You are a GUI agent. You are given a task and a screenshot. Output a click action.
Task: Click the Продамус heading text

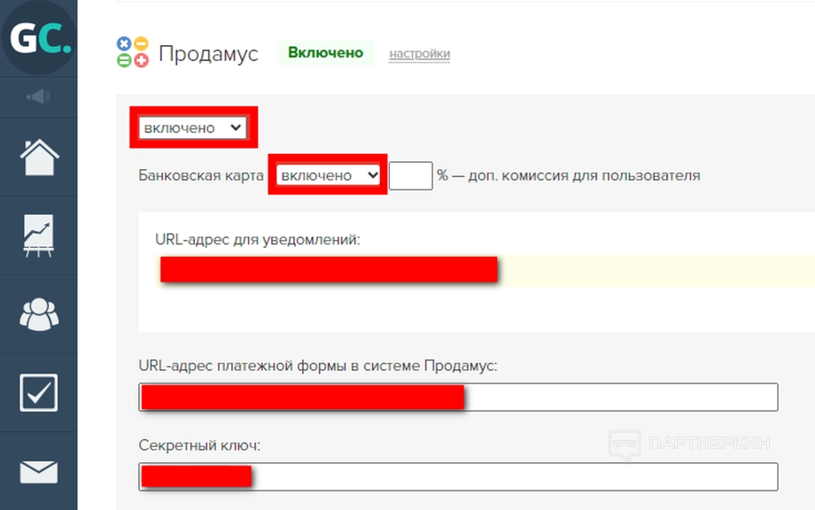pos(208,53)
